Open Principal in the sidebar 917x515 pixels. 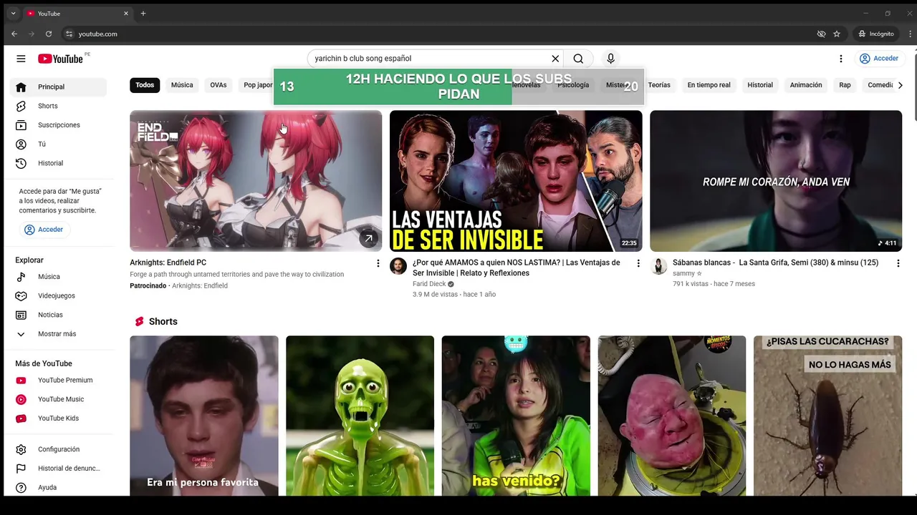point(58,87)
